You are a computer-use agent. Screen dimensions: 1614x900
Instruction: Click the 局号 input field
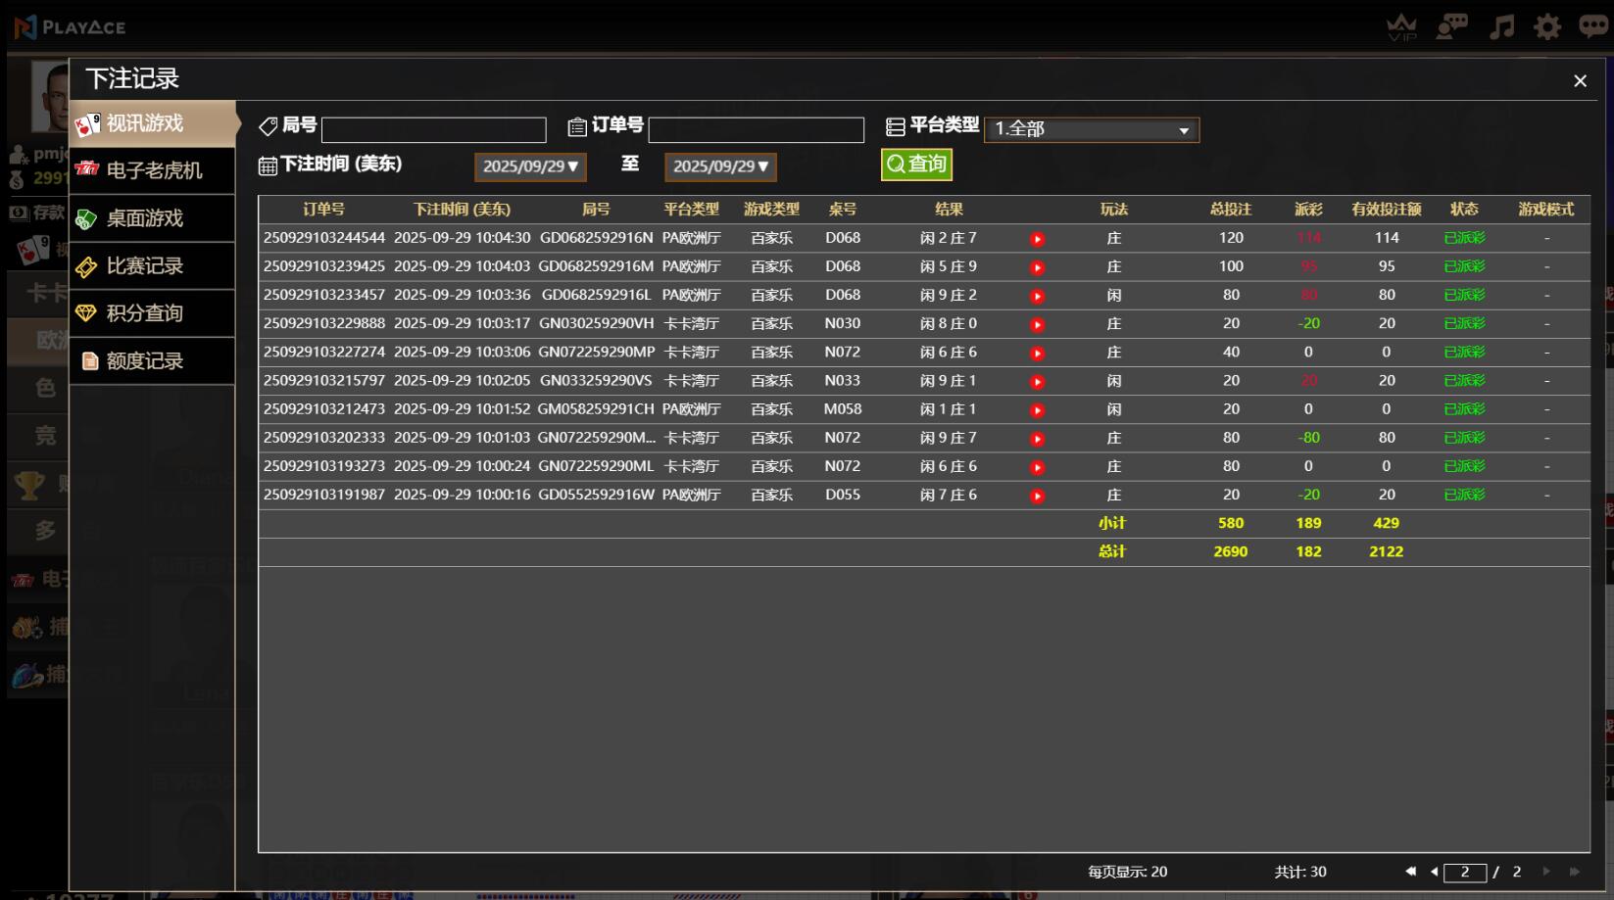[x=433, y=130]
